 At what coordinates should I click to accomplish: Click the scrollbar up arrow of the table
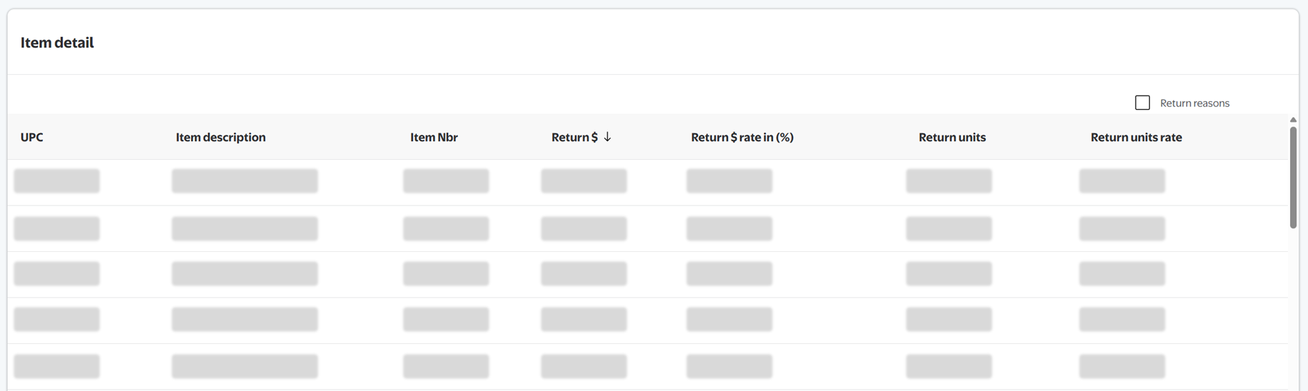click(x=1293, y=120)
